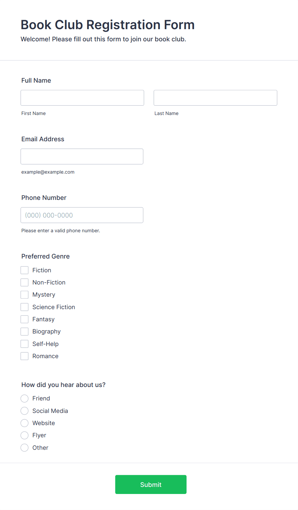Check the Mystery genre checkbox
298x510 pixels.
(24, 294)
